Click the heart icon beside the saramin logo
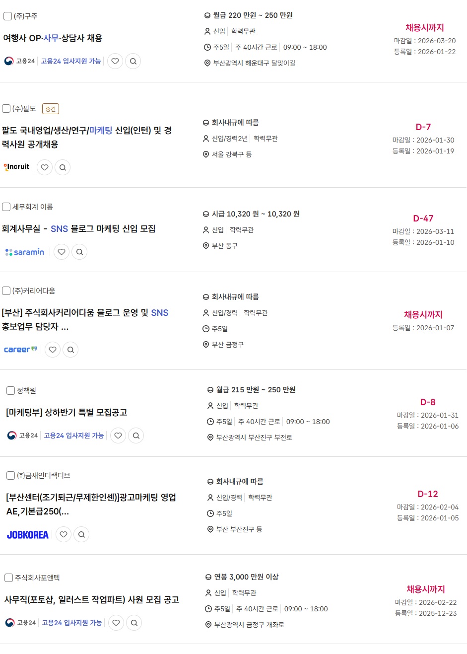Viewport: 467px width, 654px height. click(62, 252)
